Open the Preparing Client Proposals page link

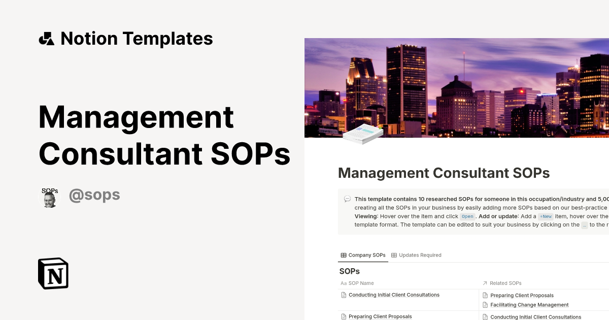tap(380, 316)
